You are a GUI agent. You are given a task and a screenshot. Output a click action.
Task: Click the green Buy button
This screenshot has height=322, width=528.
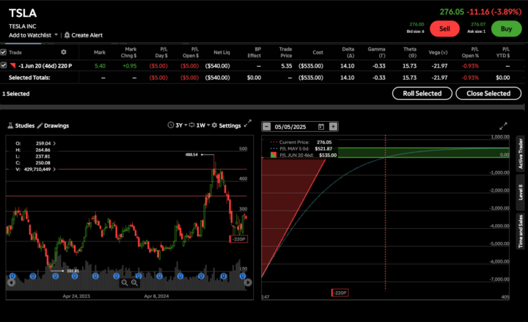(506, 29)
